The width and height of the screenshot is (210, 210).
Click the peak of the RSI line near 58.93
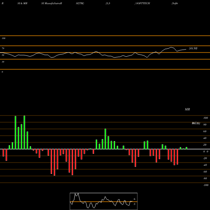pyautogui.click(x=171, y=47)
